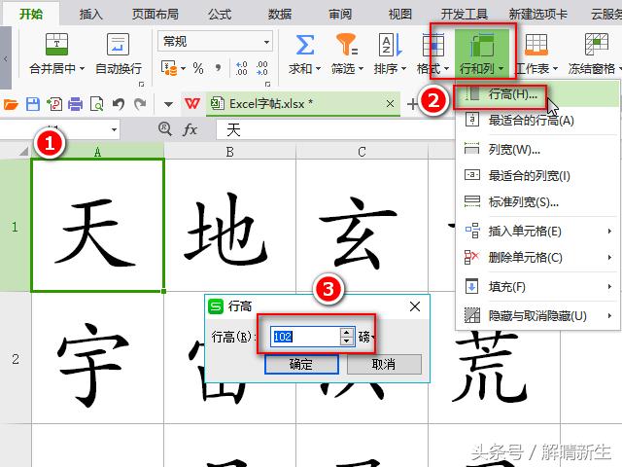Click the Filter funnel icon
Viewport: 622px width, 467px height.
(347, 44)
